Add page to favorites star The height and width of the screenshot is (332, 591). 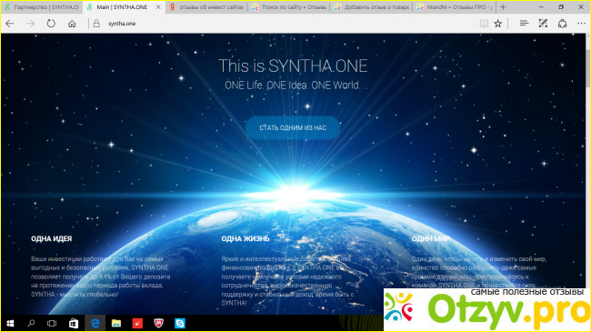(498, 24)
